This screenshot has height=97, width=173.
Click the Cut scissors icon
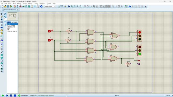click(x=91, y=6)
